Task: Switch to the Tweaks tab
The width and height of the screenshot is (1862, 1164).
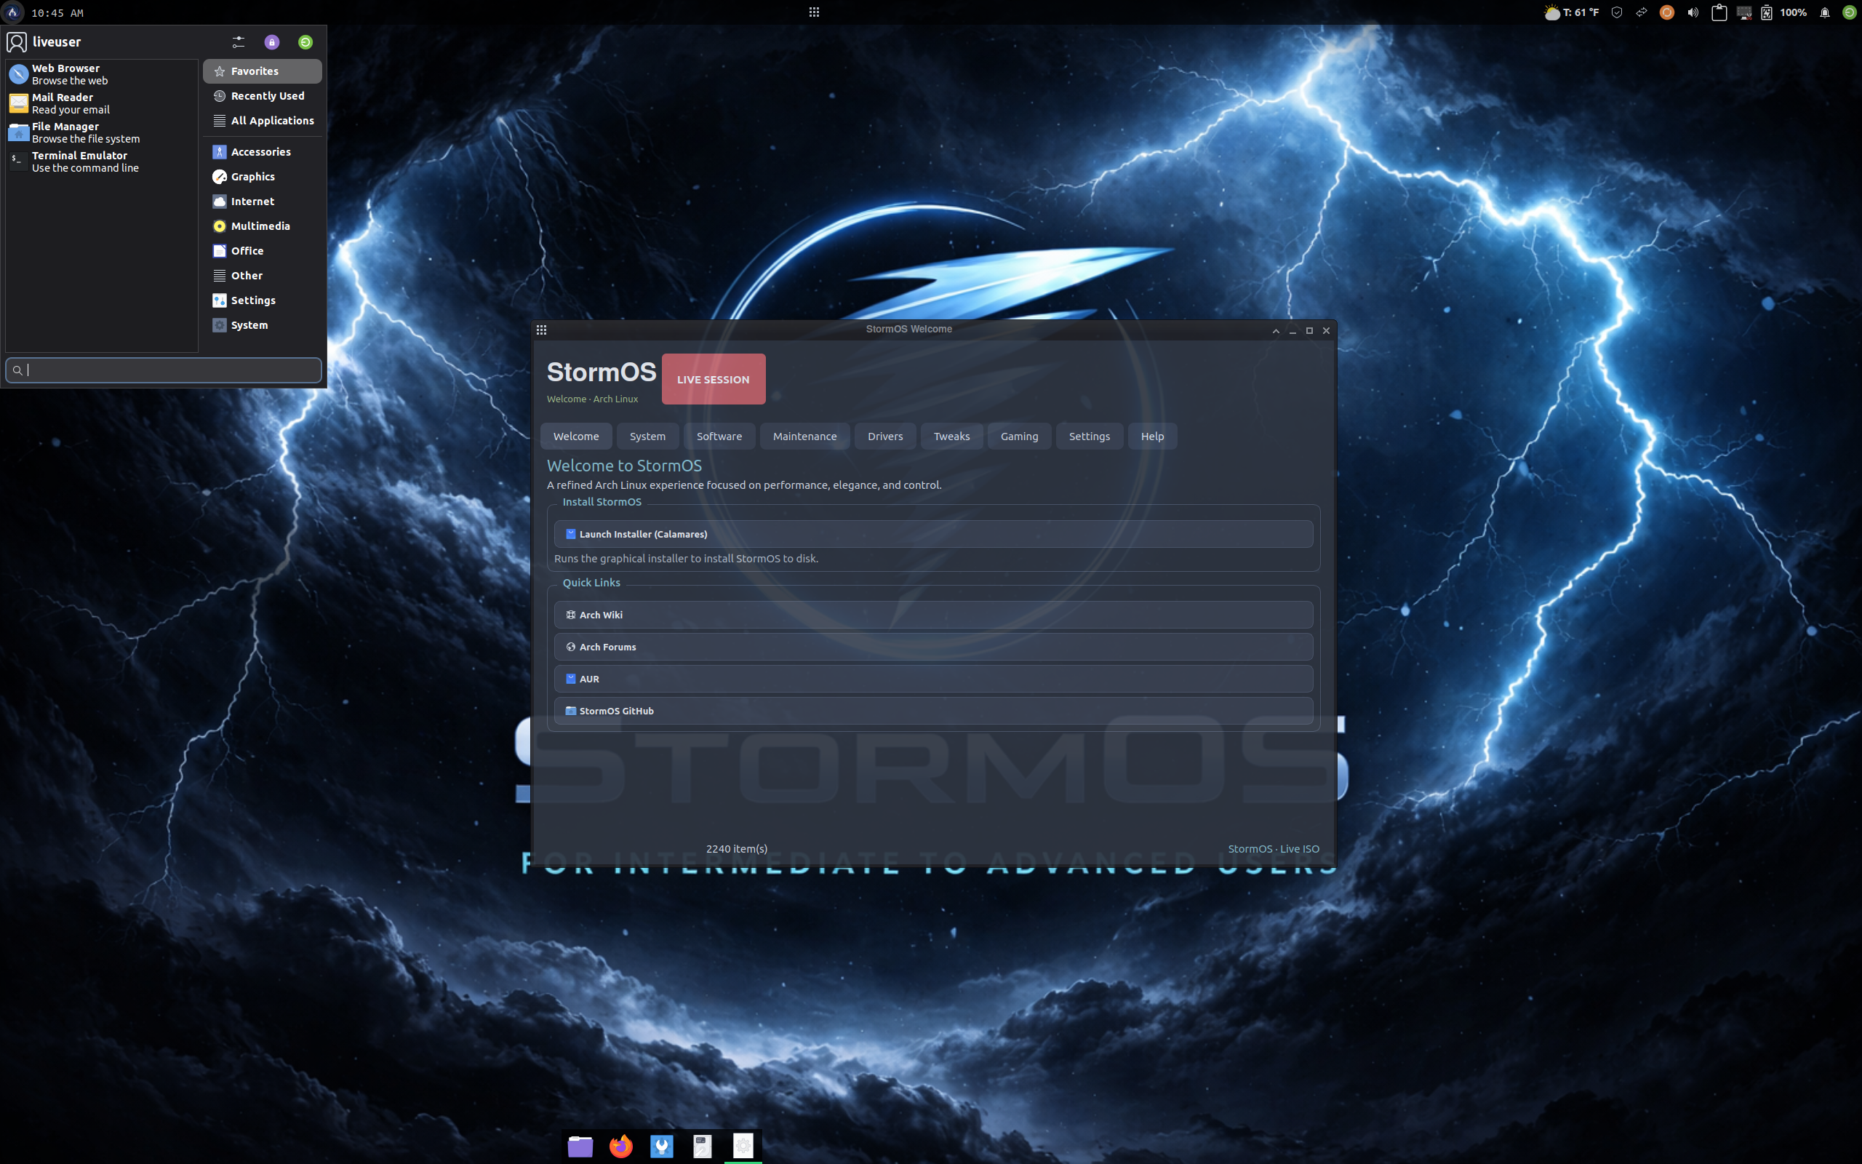Action: 951,436
